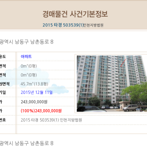Click the first 0㎡(0평) area value

[x=29, y=66]
